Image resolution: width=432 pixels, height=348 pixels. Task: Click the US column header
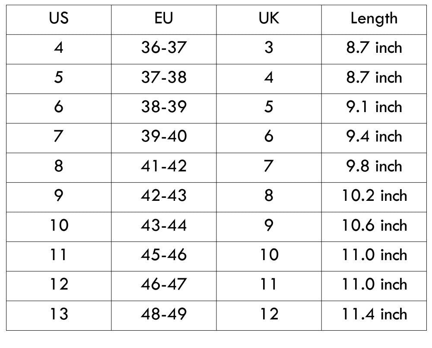pyautogui.click(x=59, y=19)
